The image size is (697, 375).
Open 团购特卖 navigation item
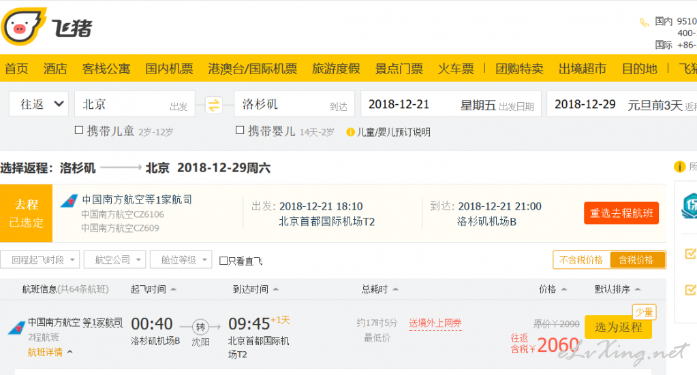tap(520, 69)
